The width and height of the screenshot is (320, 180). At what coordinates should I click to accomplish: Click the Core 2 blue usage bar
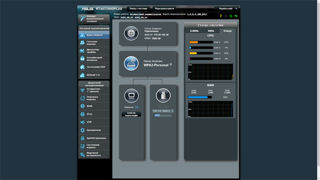coord(201,48)
